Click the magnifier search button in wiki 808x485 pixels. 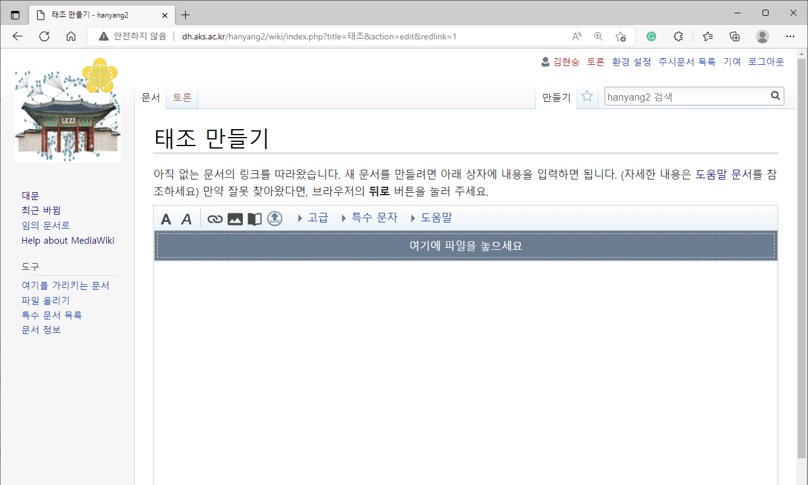click(775, 96)
